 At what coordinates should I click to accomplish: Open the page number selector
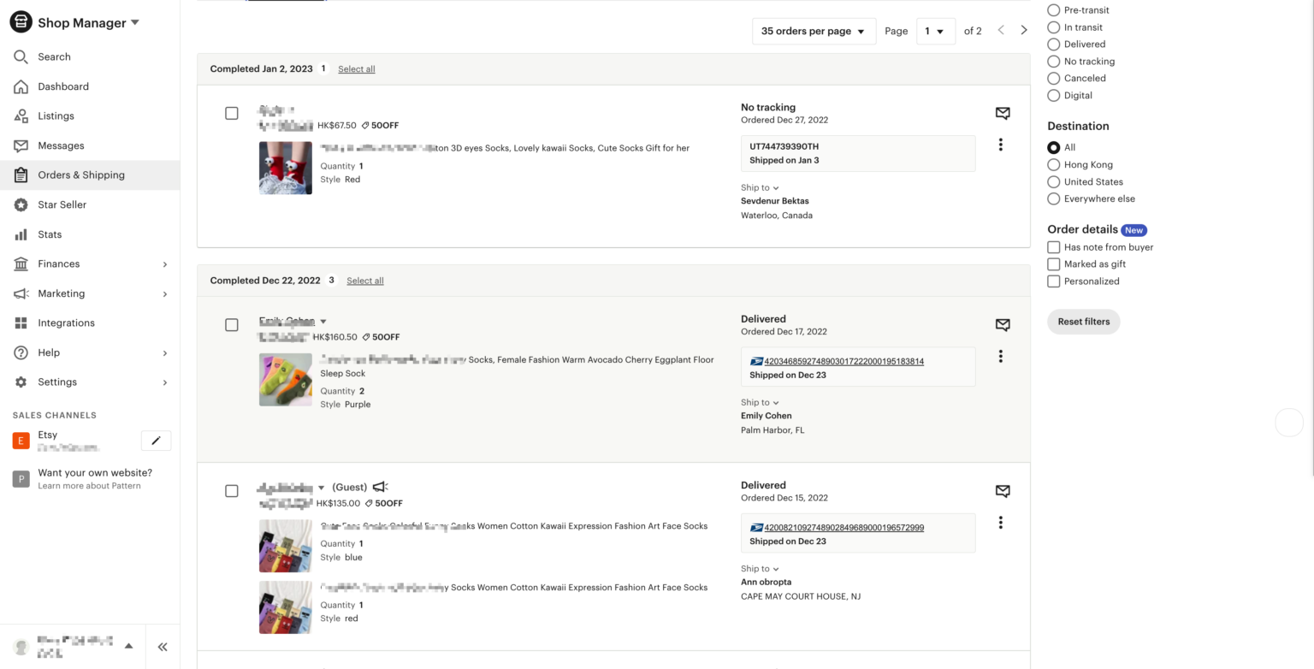936,31
